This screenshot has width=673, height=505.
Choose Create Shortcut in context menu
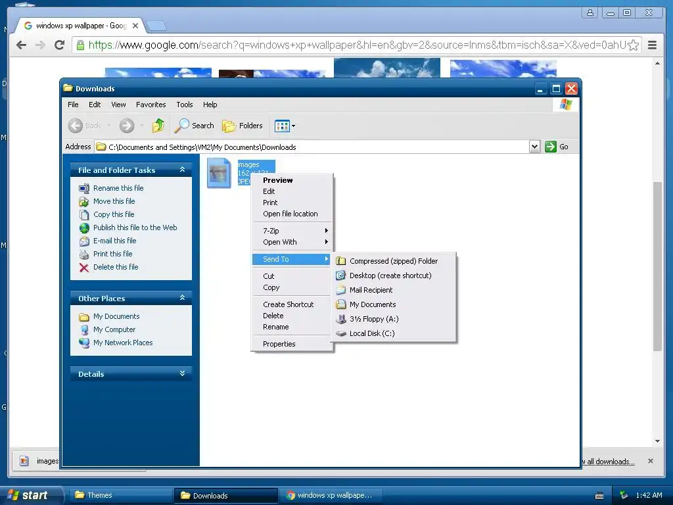pyautogui.click(x=292, y=304)
